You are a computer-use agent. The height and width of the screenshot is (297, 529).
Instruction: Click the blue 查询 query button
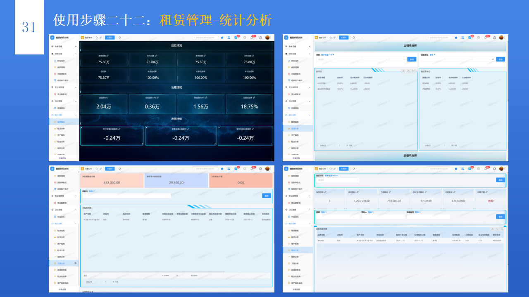tap(412, 59)
